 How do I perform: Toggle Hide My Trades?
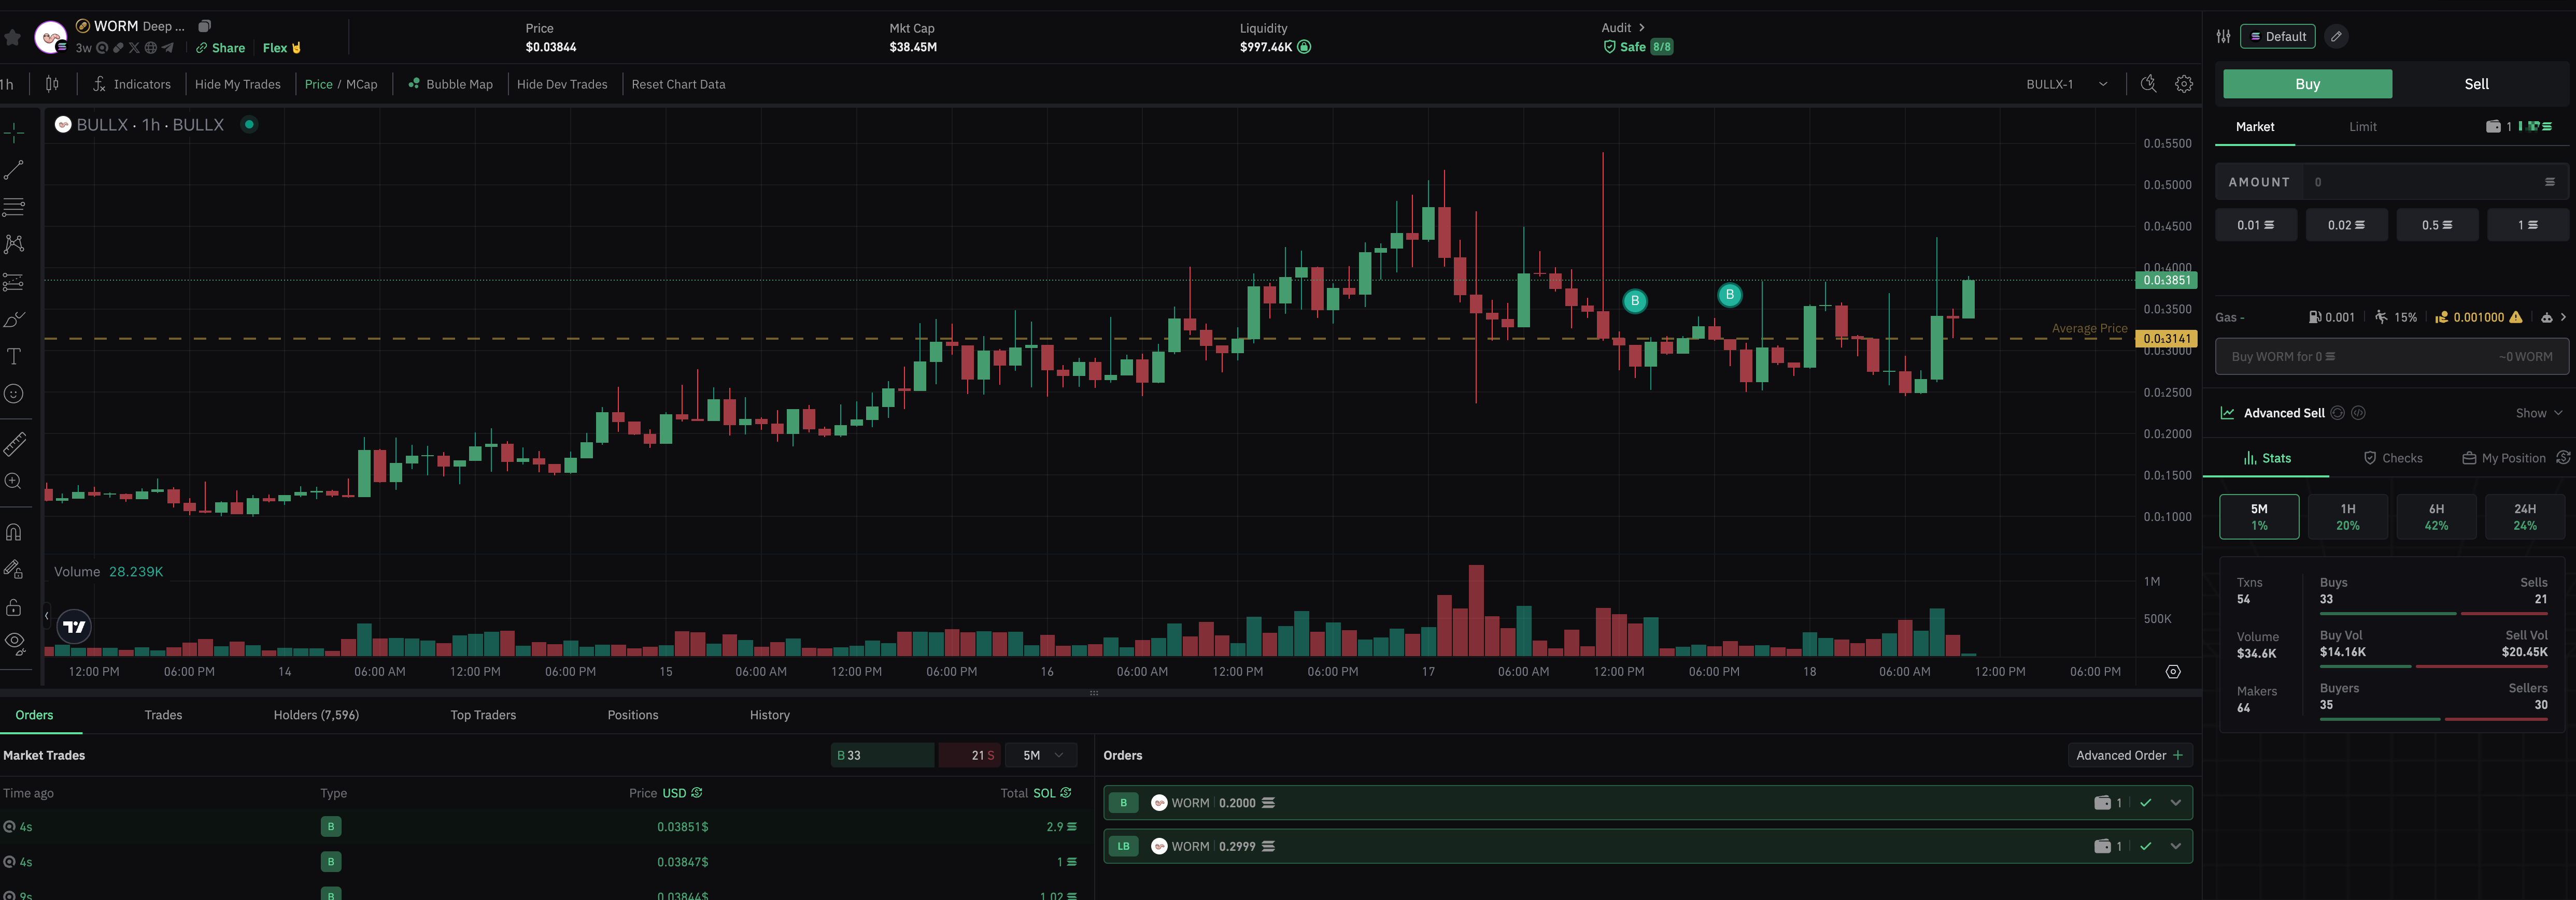238,84
